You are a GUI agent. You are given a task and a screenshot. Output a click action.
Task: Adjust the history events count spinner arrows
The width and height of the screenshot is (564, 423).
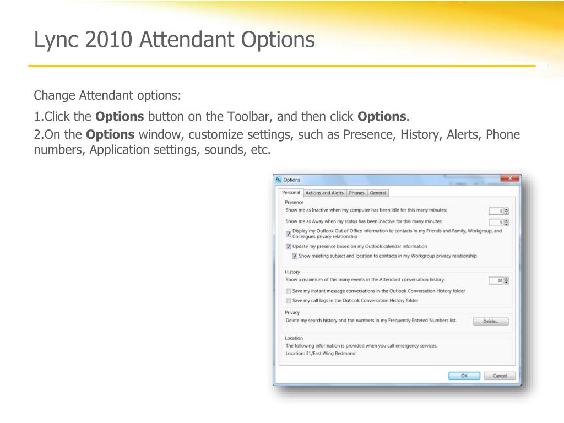pyautogui.click(x=507, y=280)
